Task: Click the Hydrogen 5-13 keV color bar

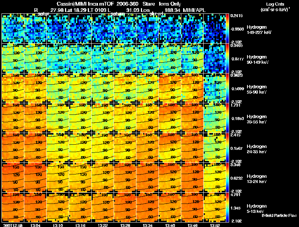Action: (x=227, y=208)
